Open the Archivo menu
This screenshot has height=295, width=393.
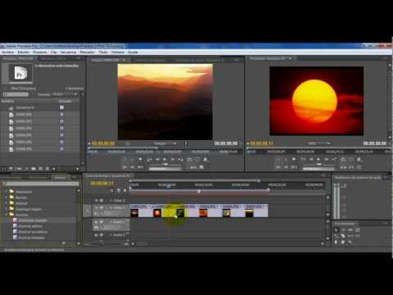point(8,52)
